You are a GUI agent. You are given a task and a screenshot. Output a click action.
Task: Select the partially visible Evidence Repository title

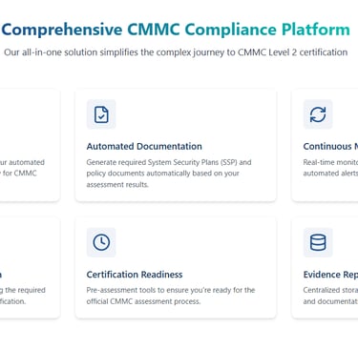(x=330, y=275)
